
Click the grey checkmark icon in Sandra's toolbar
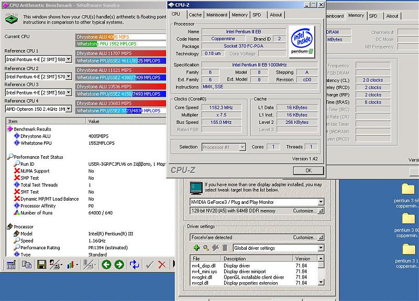tap(150, 264)
